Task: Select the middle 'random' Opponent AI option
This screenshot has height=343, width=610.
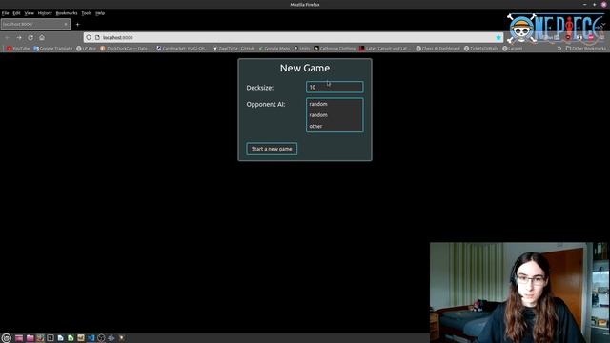Action: (335, 115)
